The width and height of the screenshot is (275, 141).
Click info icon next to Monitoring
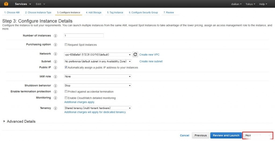coord(56,98)
